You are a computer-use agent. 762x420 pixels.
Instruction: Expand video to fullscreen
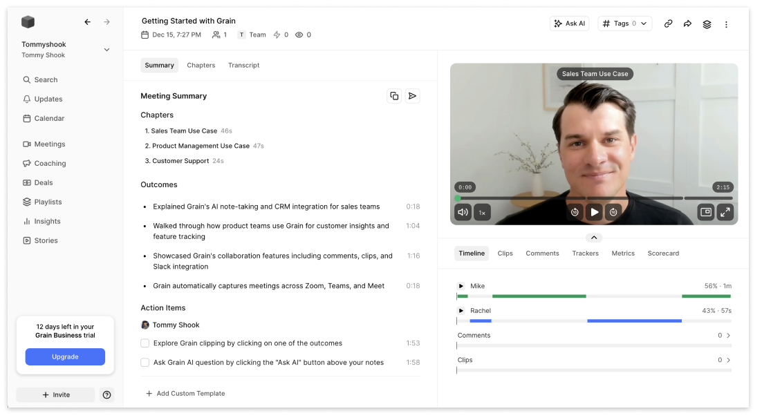click(x=725, y=212)
